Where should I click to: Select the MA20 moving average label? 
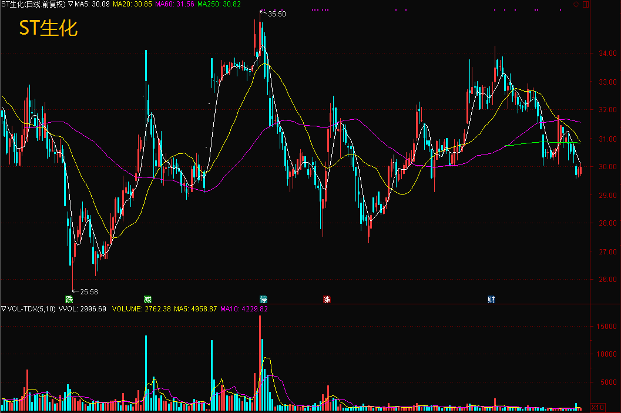point(132,4)
